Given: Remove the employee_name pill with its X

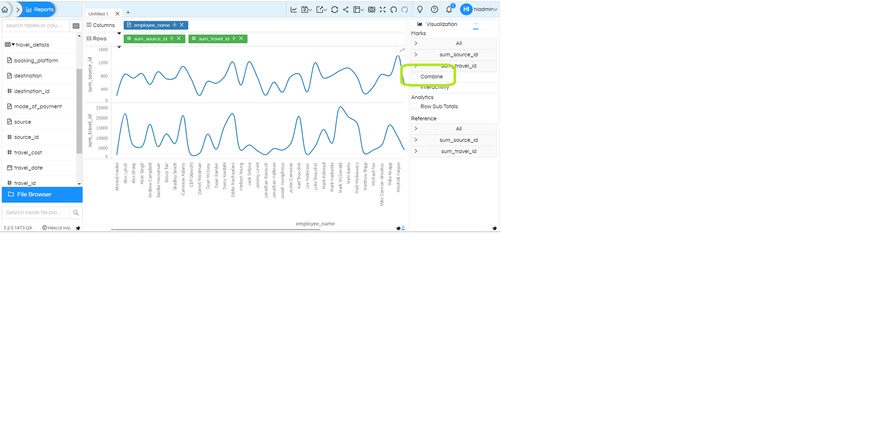Looking at the screenshot, I should click(182, 25).
